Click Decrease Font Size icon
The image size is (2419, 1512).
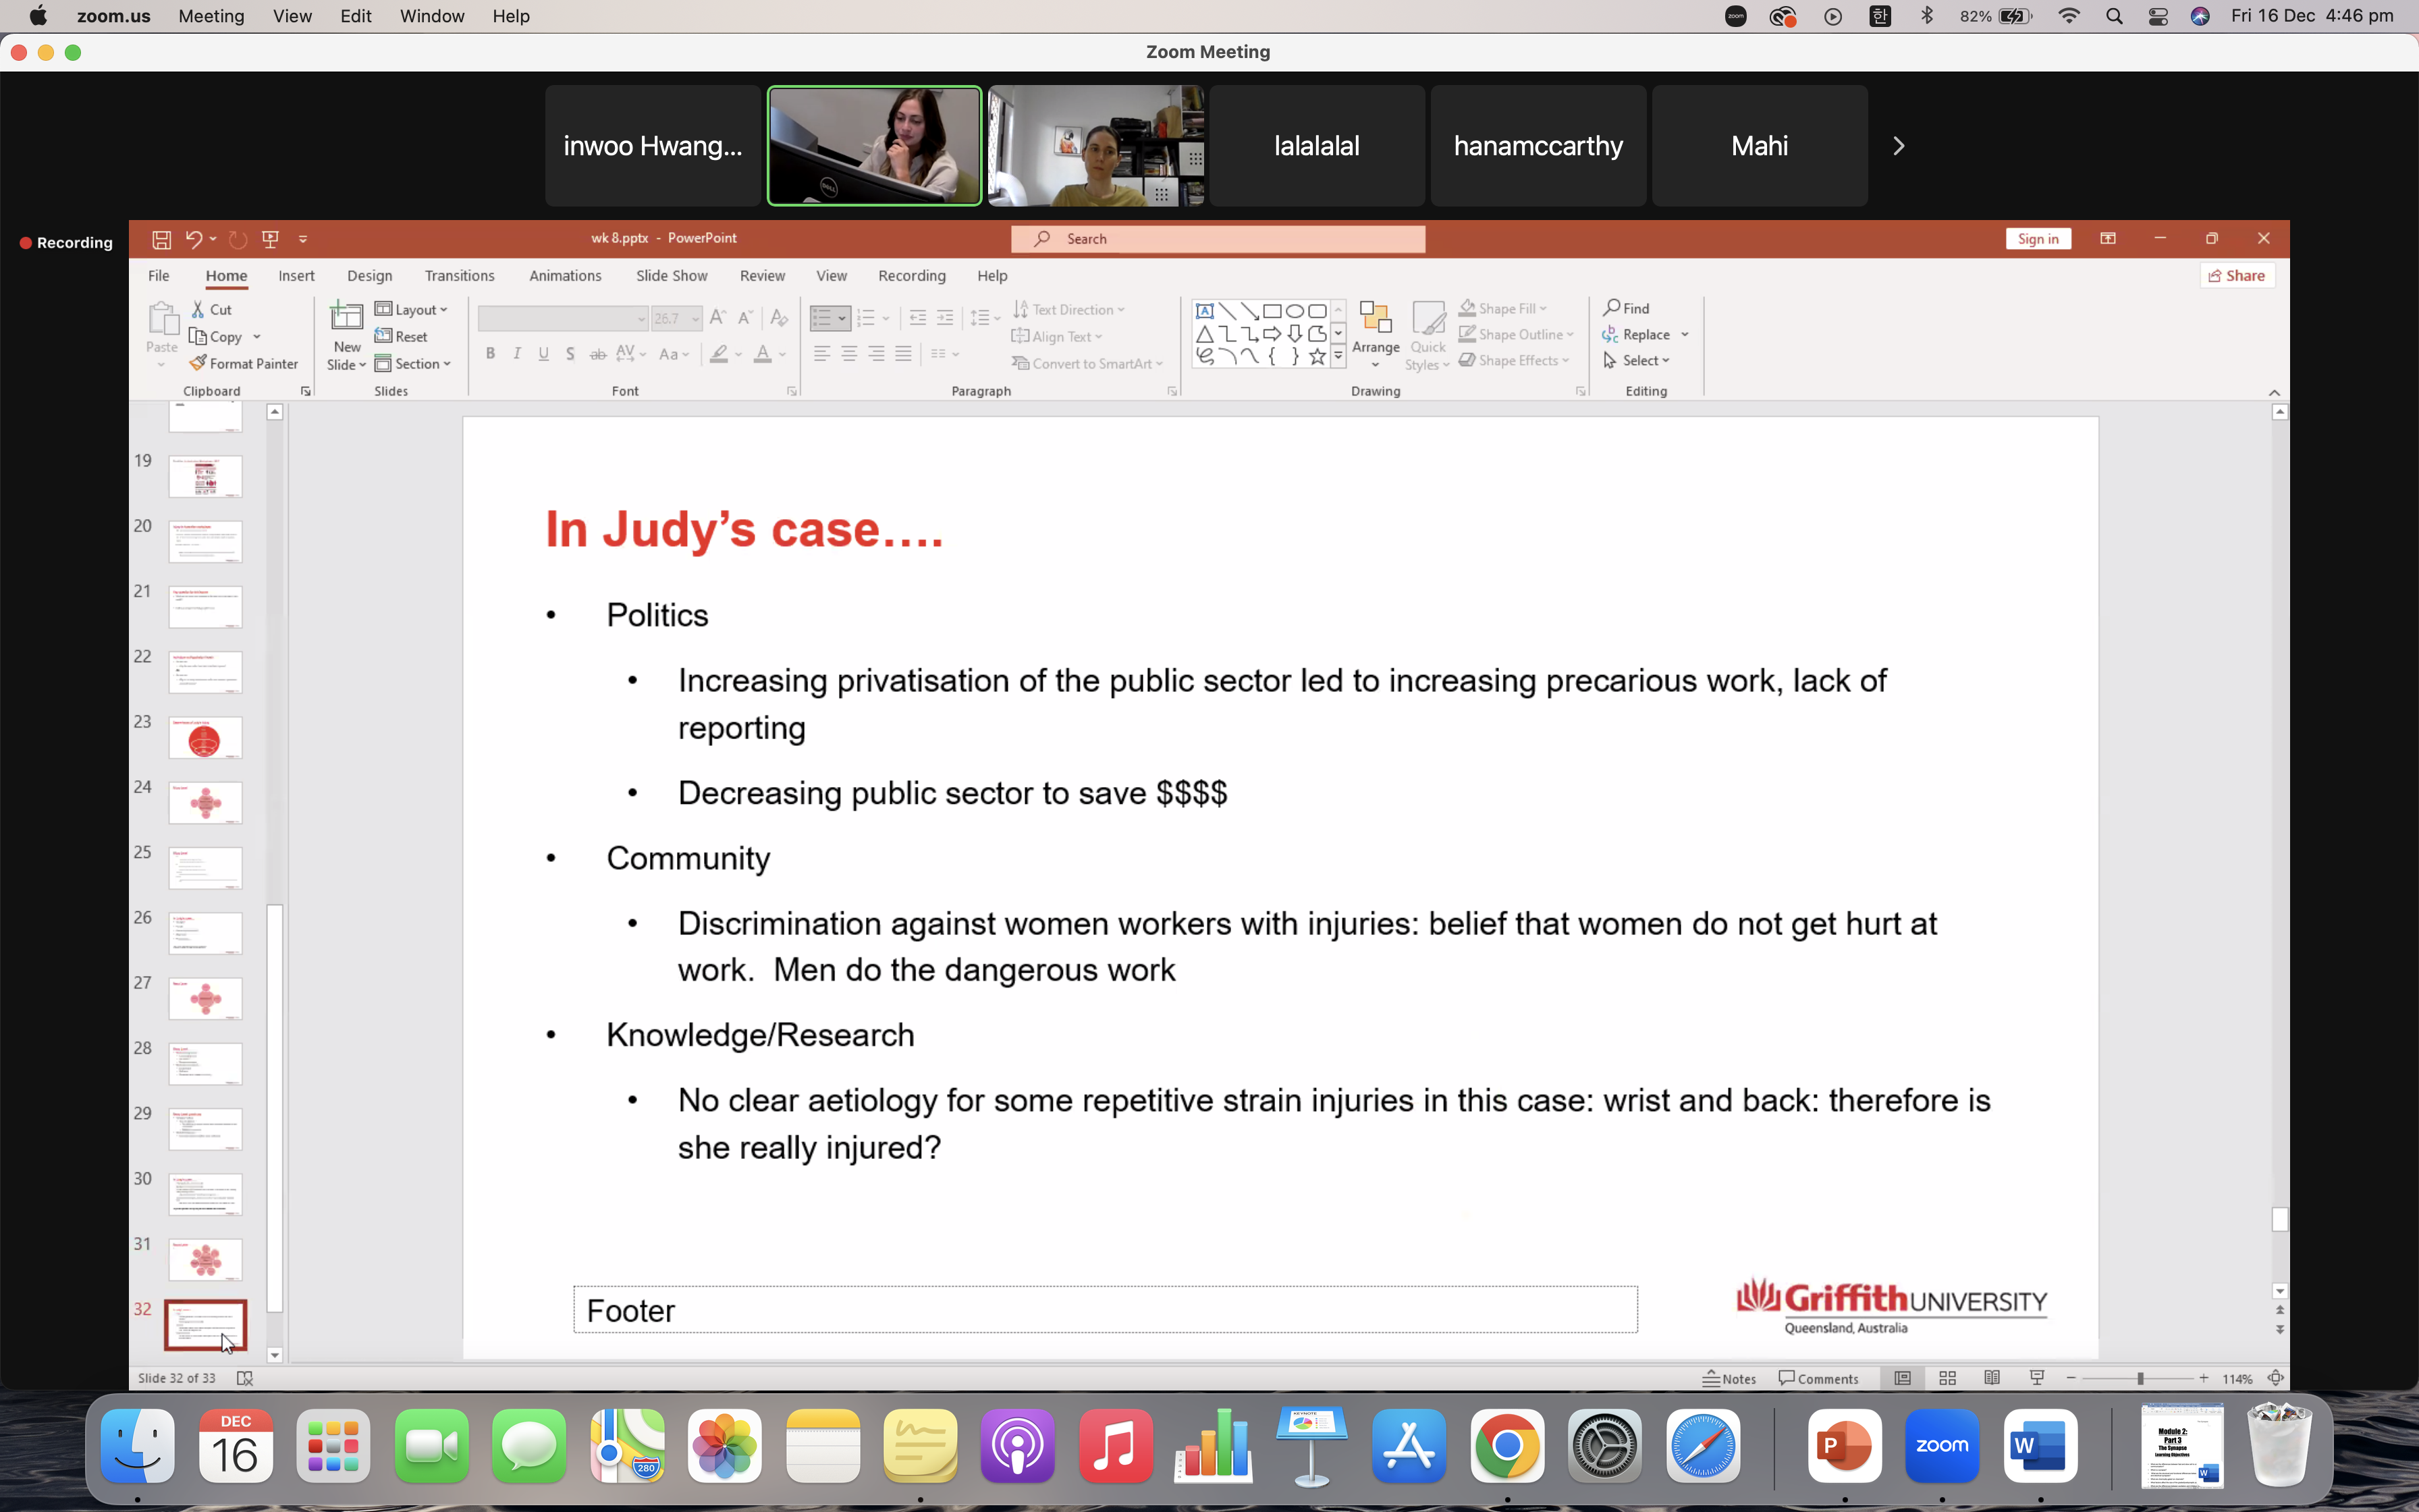(x=744, y=318)
